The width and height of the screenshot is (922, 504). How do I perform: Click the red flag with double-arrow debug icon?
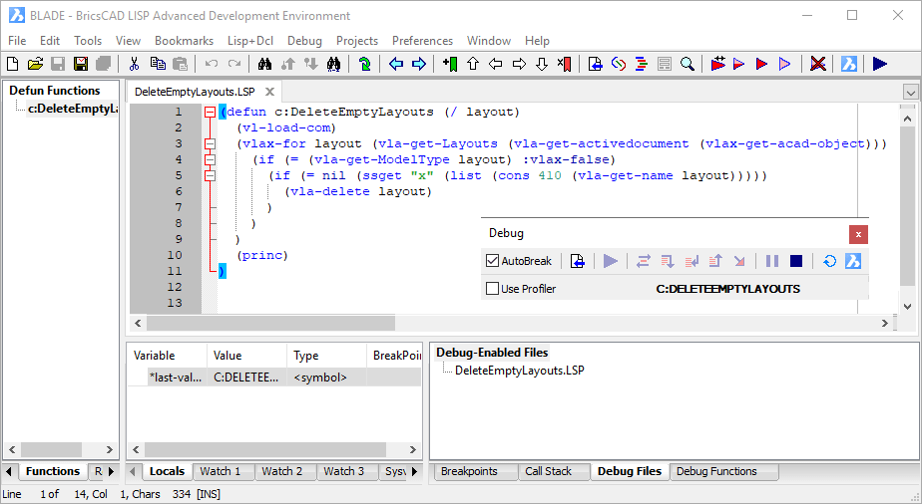coord(718,64)
